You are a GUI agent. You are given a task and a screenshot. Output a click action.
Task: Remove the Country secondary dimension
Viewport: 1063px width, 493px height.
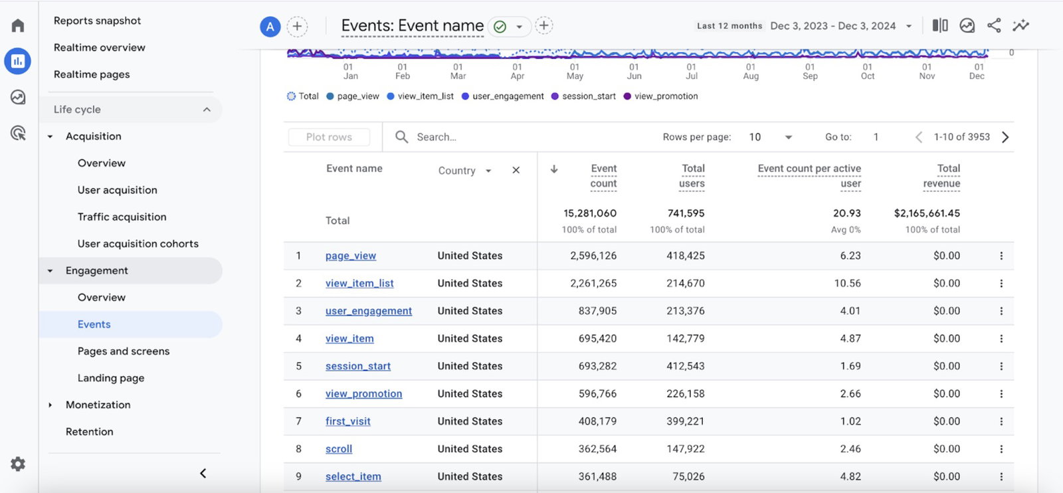pyautogui.click(x=516, y=171)
